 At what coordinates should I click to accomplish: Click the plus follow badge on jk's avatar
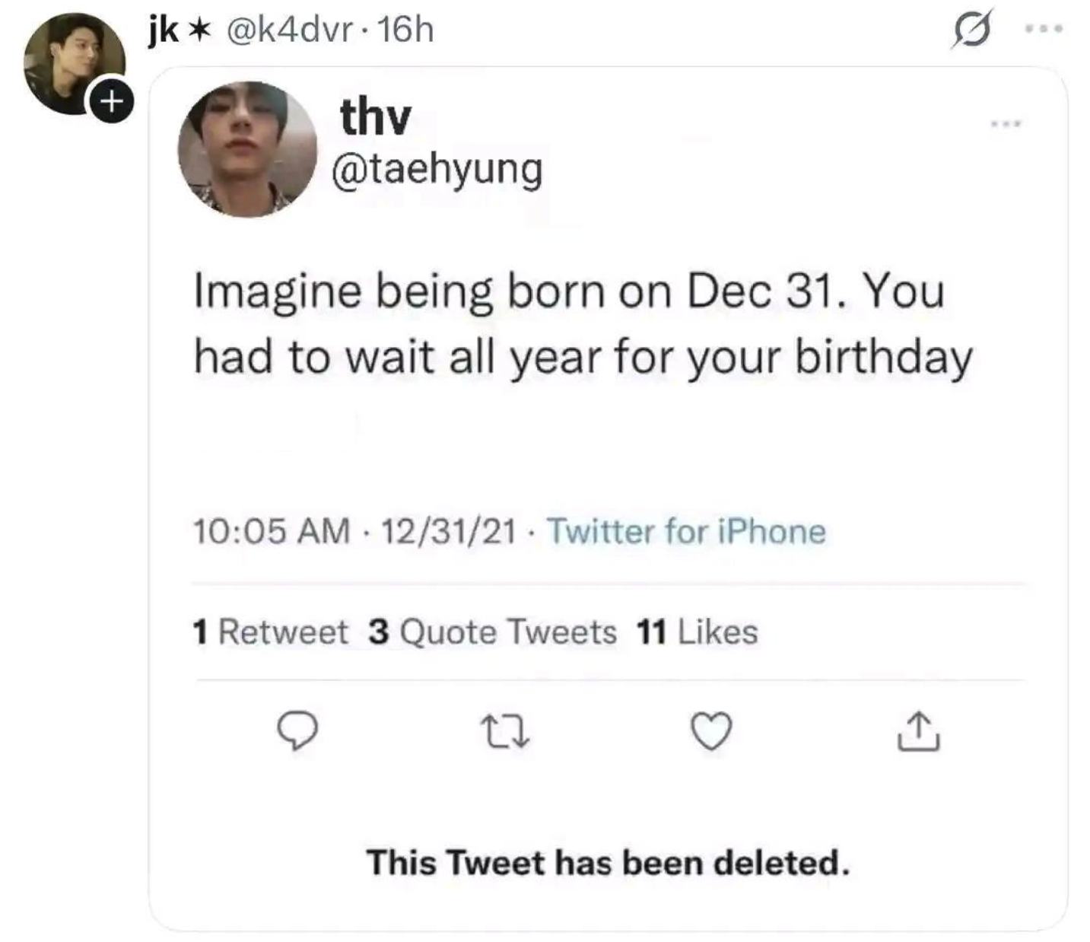pos(111,101)
